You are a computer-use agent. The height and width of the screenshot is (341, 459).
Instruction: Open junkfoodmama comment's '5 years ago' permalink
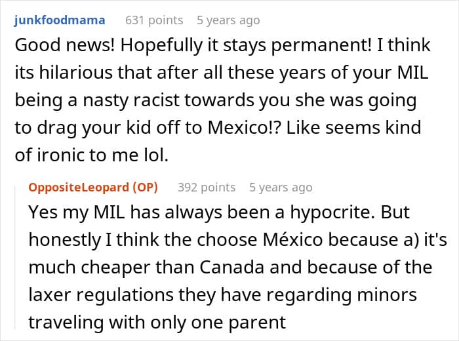click(228, 20)
